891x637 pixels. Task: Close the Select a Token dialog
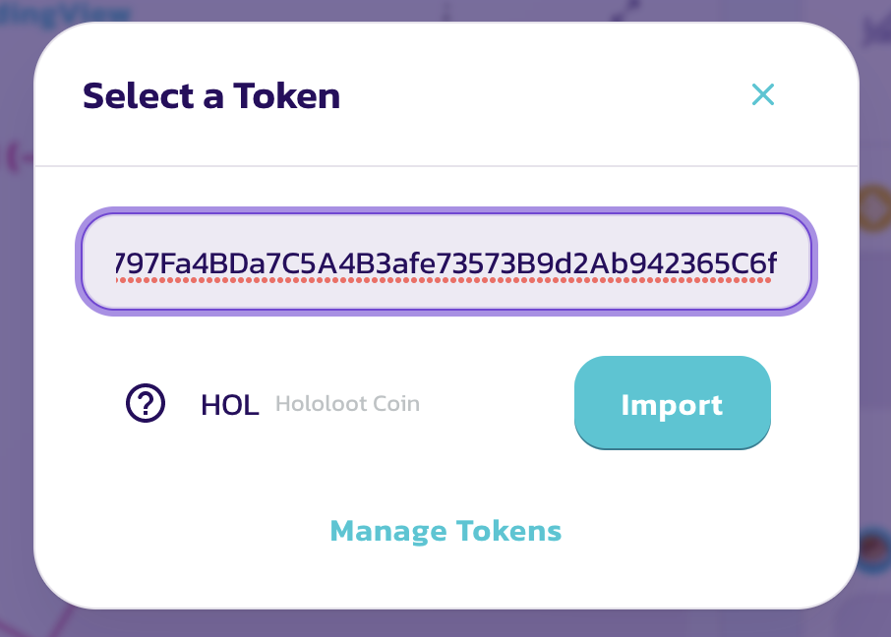pos(763,94)
